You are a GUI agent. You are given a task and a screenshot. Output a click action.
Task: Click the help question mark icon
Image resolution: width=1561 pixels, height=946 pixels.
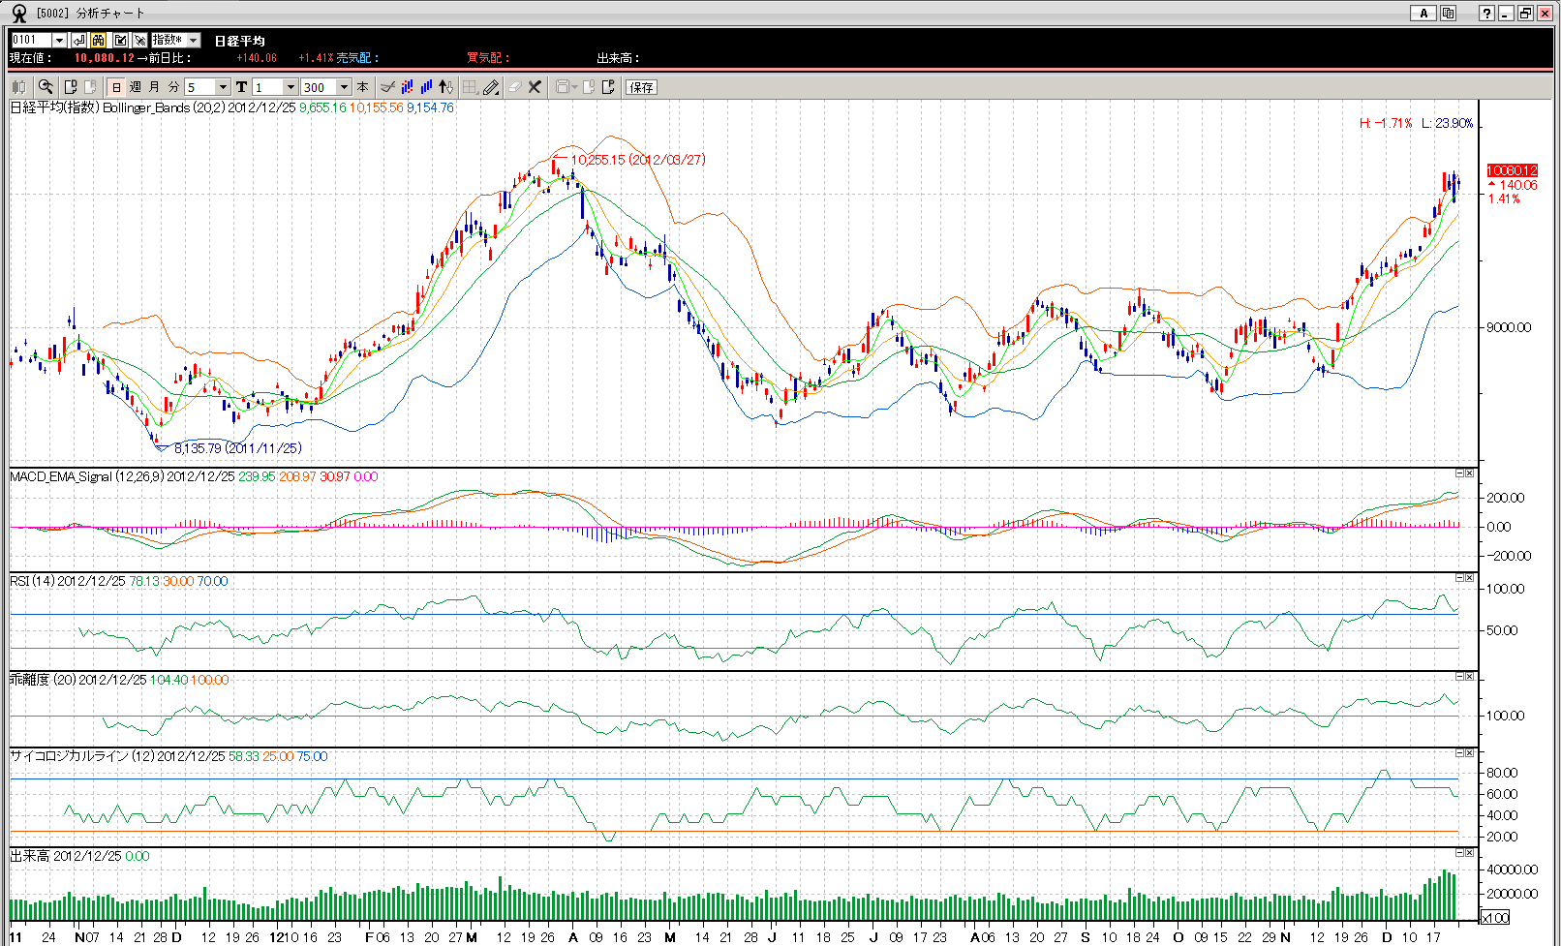point(1486,13)
